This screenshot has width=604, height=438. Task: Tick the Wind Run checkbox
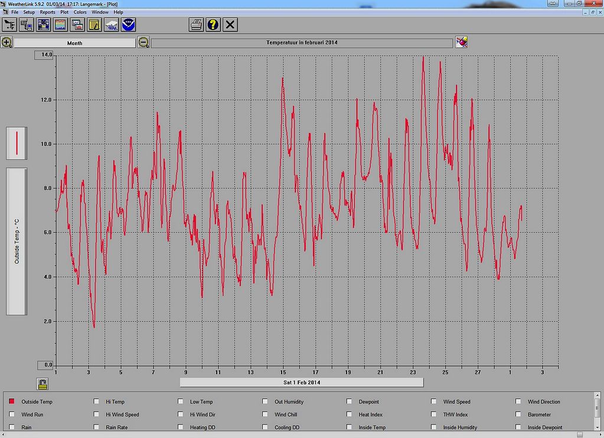12,414
